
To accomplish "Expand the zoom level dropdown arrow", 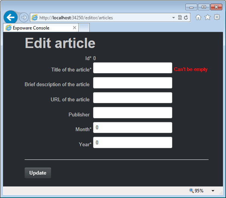I will point(213,191).
